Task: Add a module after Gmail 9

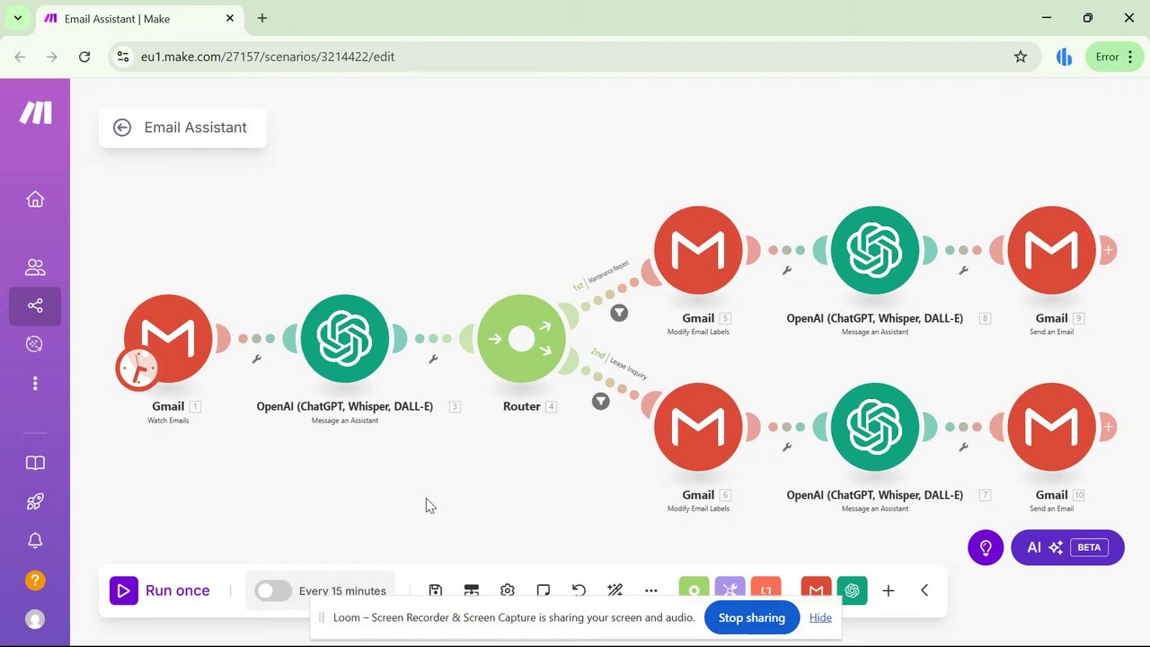Action: tap(1109, 251)
